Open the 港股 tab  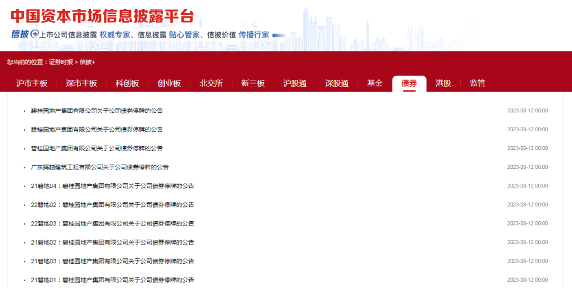(x=443, y=83)
